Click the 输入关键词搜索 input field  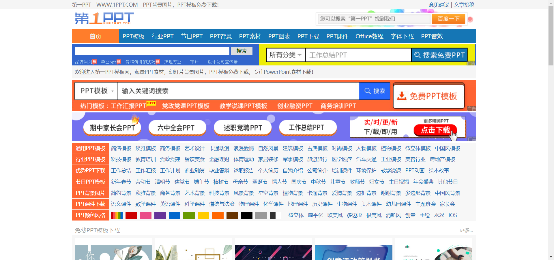pos(239,91)
